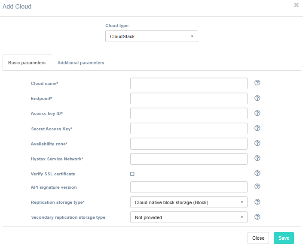This screenshot has width=303, height=250.
Task: Open Secondary replication storage type dropdown
Action: coord(189,217)
